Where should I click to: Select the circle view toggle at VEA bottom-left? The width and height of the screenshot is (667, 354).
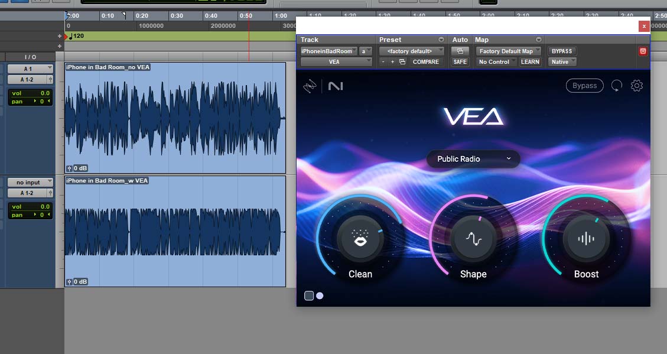coord(320,295)
